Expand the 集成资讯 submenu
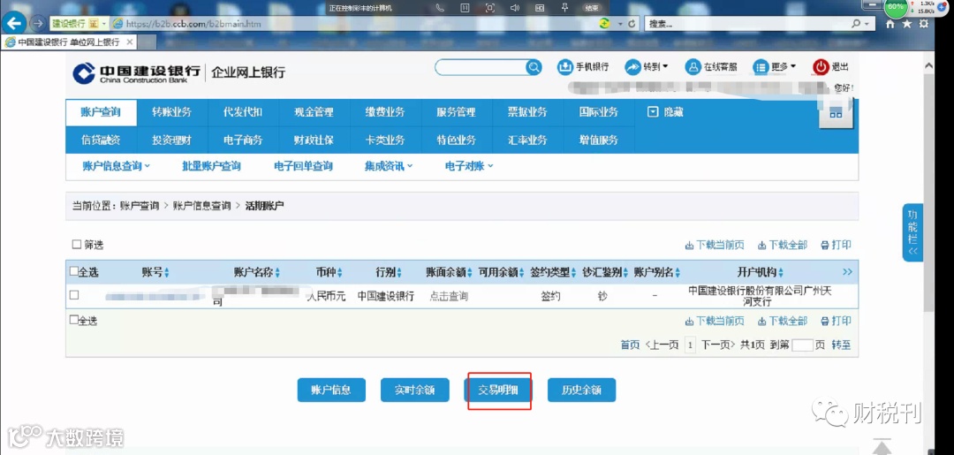 pos(389,166)
